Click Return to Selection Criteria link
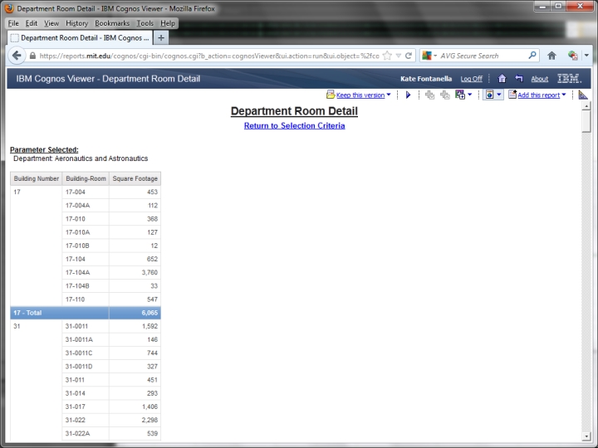Screen dimensions: 598x448 tap(294, 126)
